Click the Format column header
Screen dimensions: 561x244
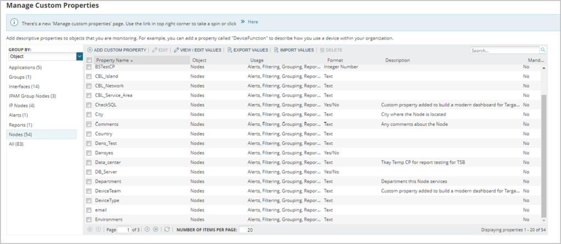click(335, 60)
